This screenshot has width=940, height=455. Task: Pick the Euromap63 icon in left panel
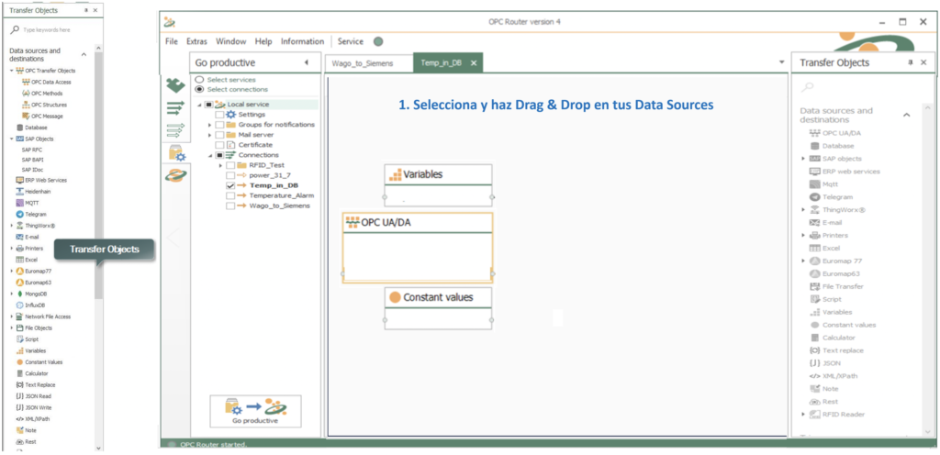tap(20, 283)
